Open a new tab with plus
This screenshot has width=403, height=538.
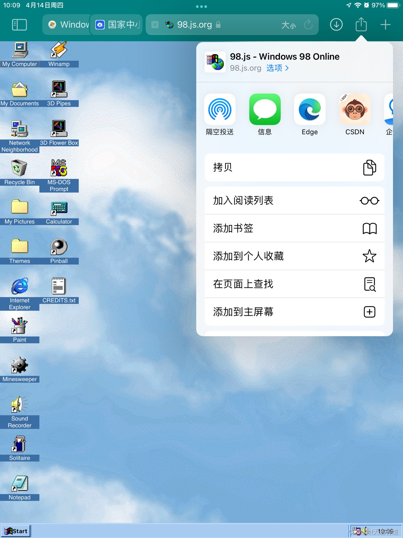(385, 25)
